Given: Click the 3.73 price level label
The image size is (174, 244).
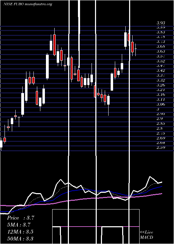Looking at the screenshot, I should [x=161, y=42].
